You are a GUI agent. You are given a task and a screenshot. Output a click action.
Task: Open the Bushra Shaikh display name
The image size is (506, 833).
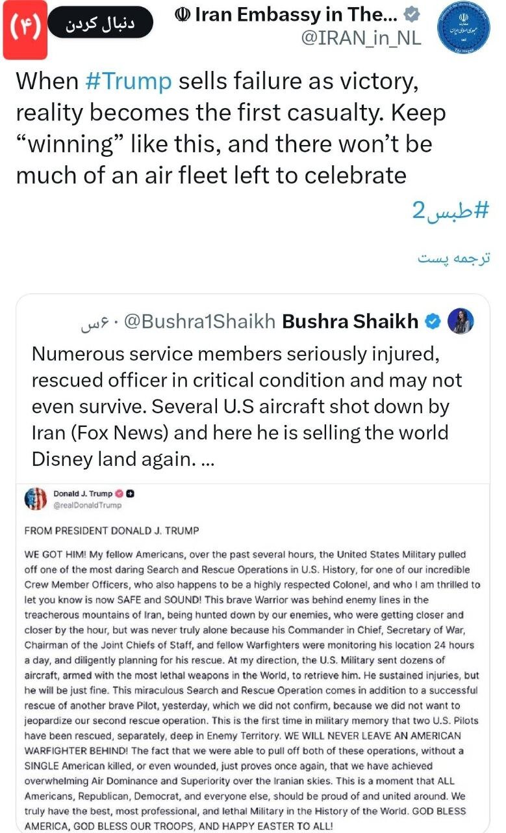[x=351, y=321]
